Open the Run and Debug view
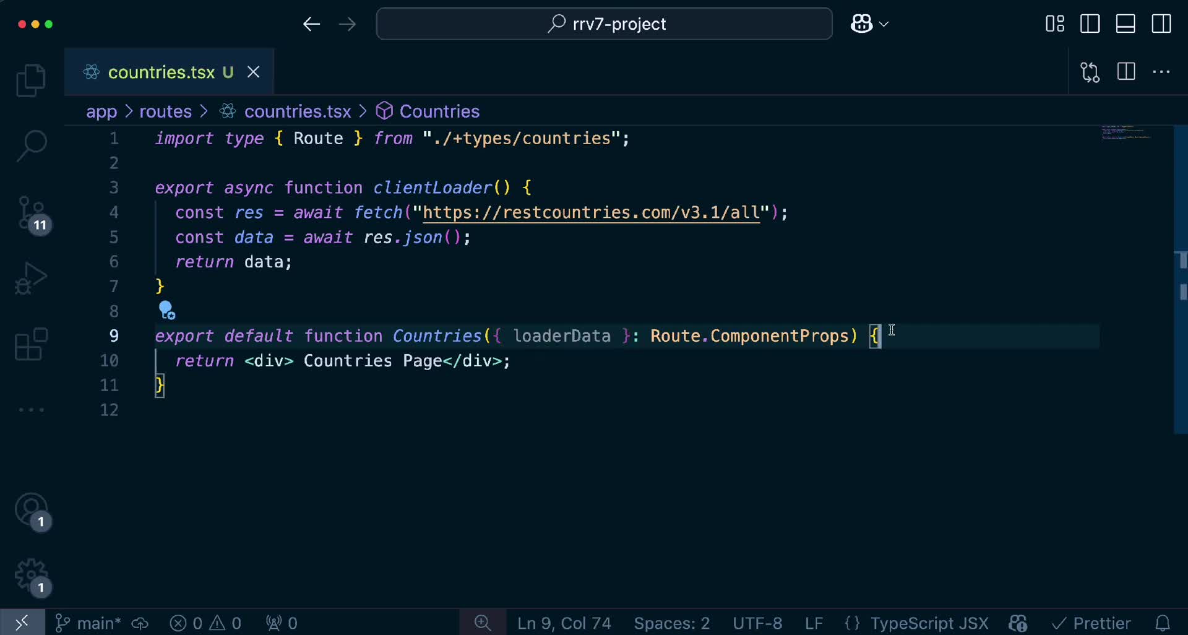The image size is (1188, 635). point(31,279)
